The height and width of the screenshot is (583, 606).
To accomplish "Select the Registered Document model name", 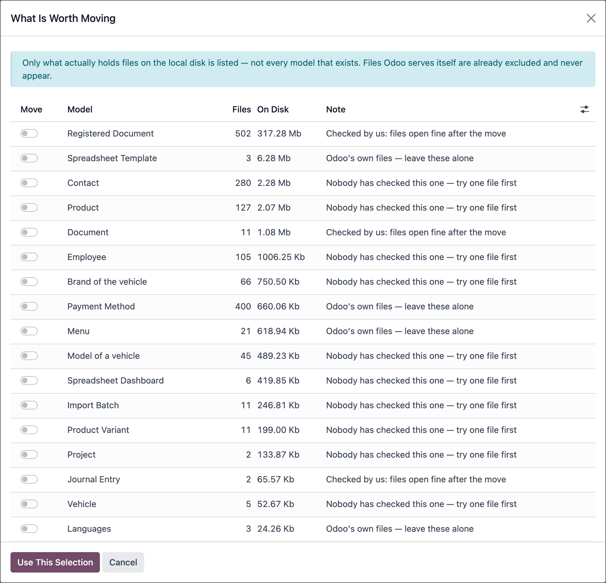I will click(110, 133).
